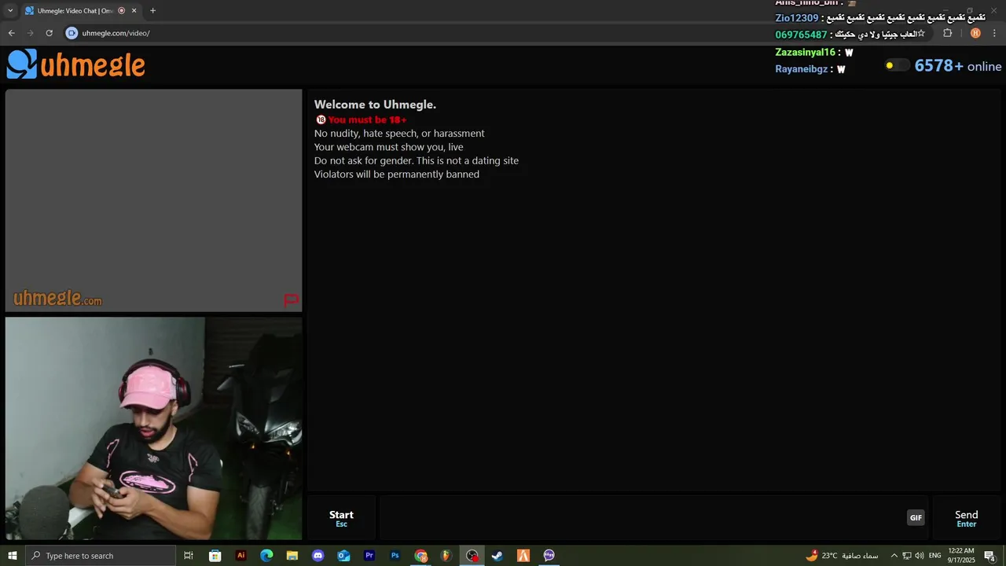Open File Explorer from taskbar
Screen dimensions: 1006x566
[292, 556]
